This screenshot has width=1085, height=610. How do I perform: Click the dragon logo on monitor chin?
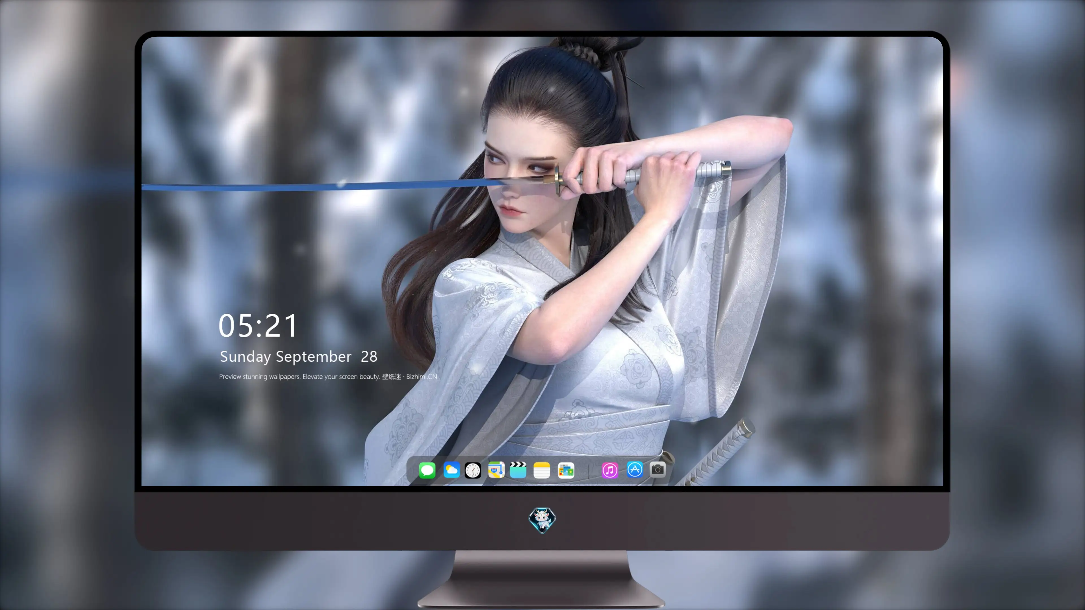click(x=542, y=520)
